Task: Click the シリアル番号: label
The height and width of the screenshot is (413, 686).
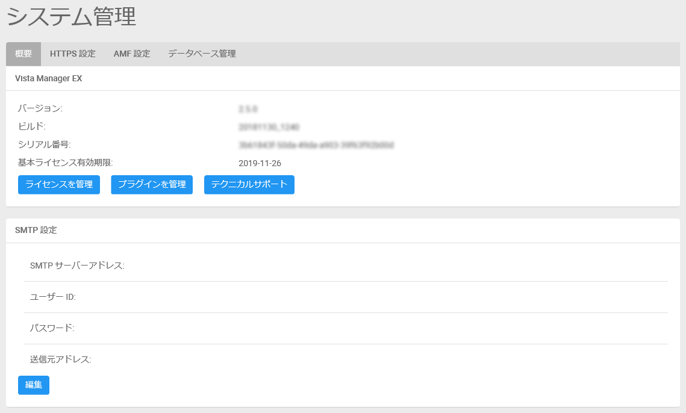Action: (x=44, y=145)
